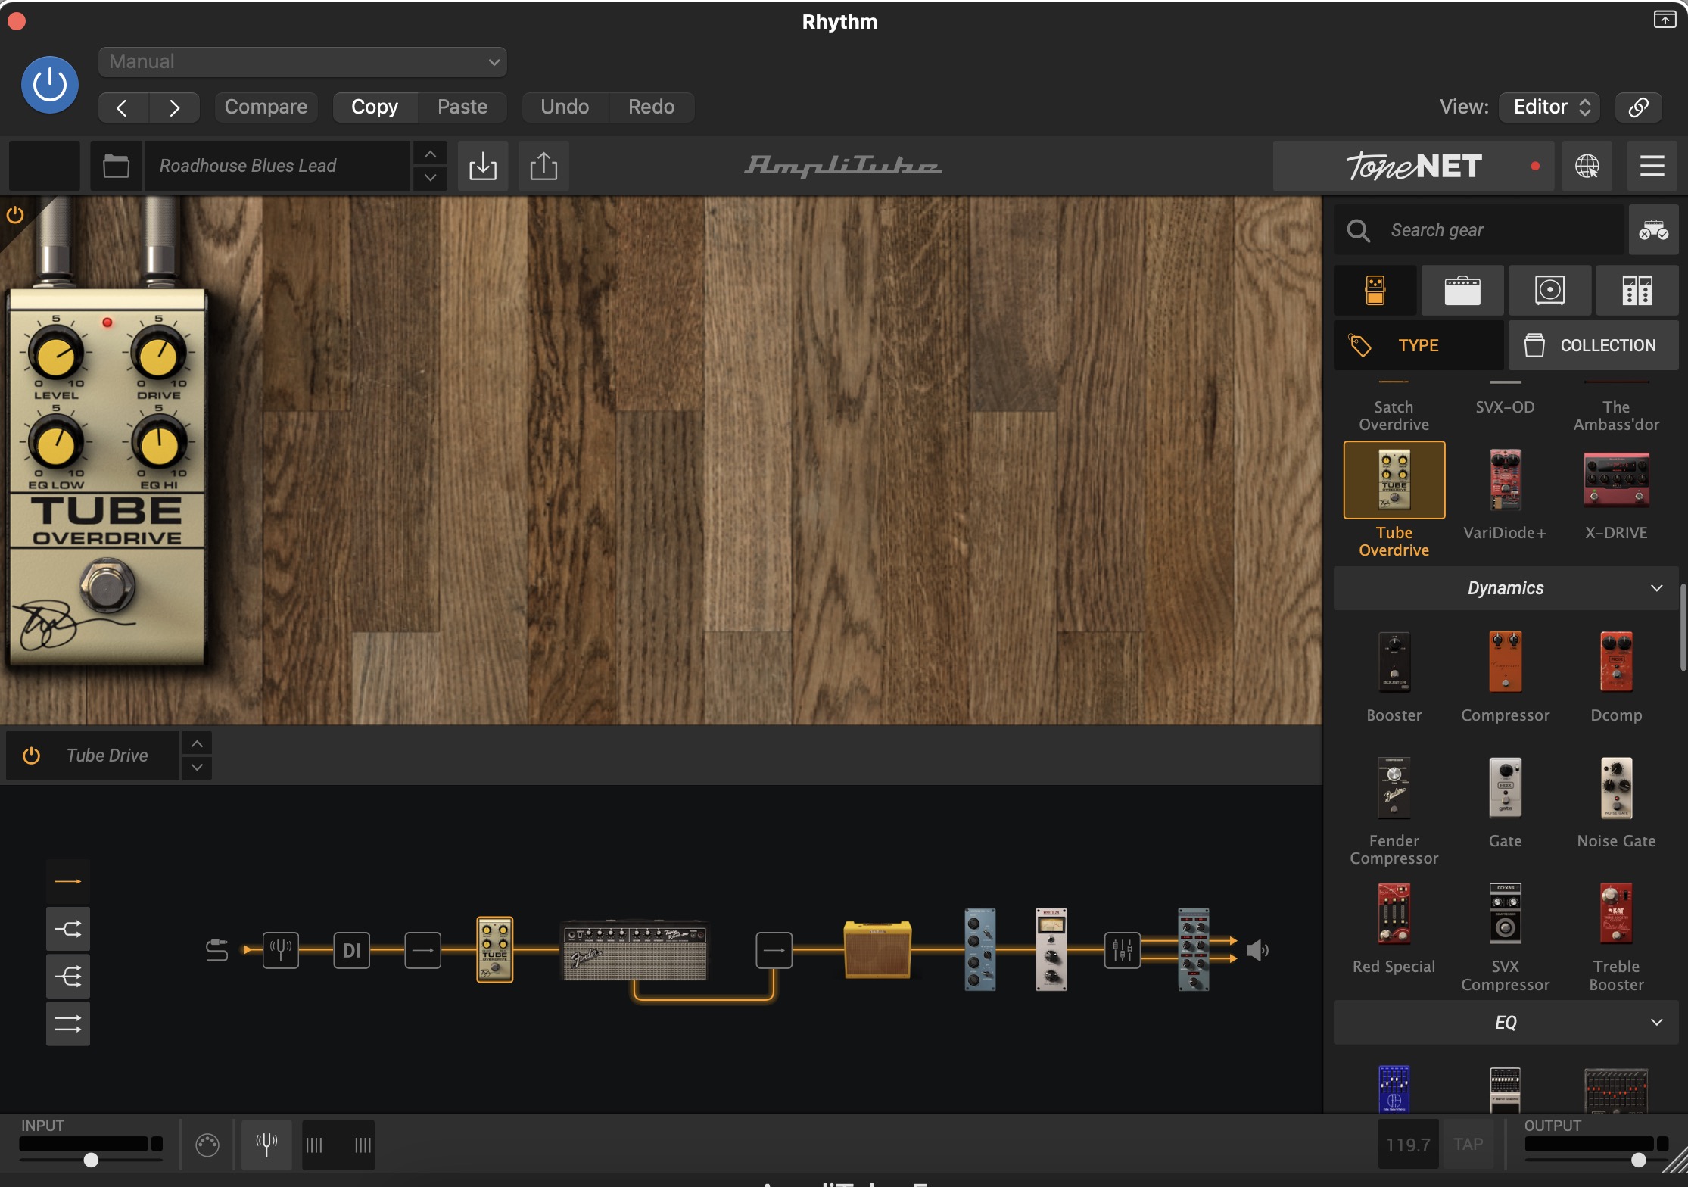Click the TAP tempo button
Viewport: 1688px width, 1187px height.
(1468, 1145)
